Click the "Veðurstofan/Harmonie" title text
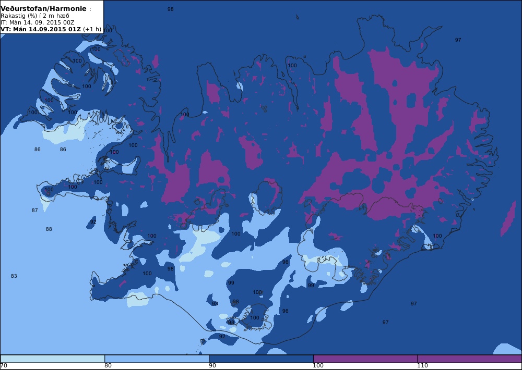Viewport: 522px width, 370px height. point(43,9)
